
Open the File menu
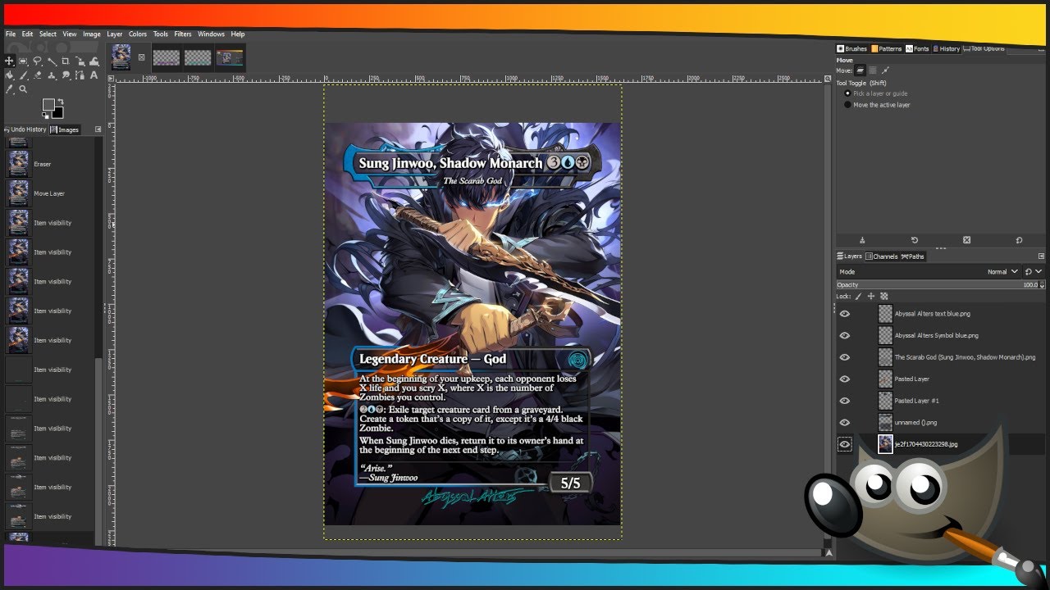pyautogui.click(x=11, y=34)
